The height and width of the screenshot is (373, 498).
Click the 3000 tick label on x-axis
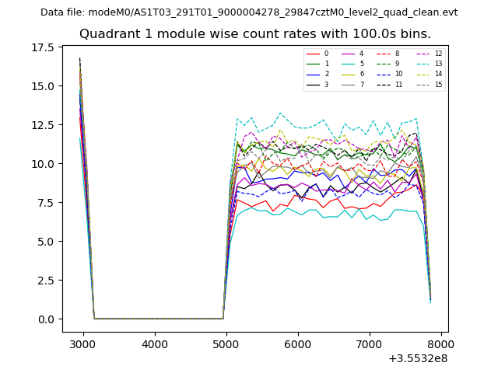tap(83, 343)
